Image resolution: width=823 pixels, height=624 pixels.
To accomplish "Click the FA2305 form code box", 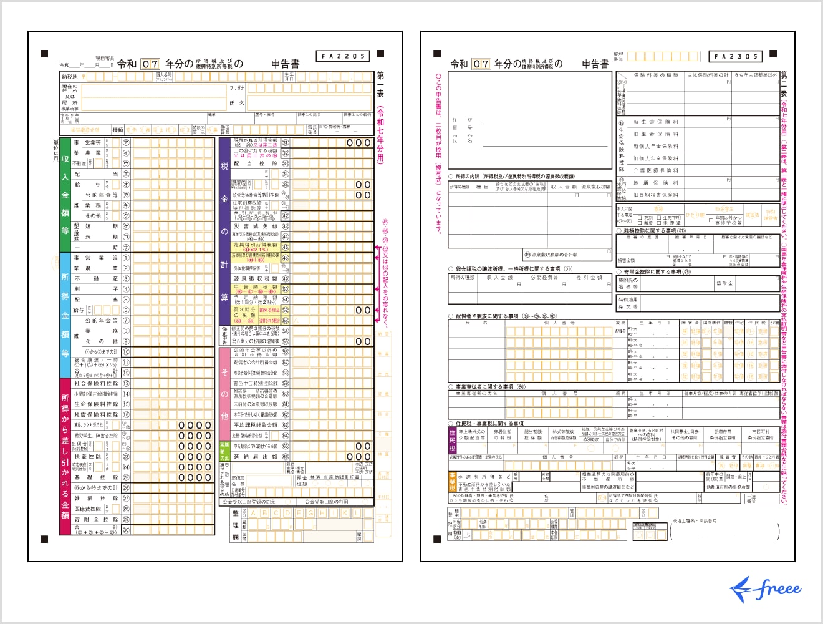I will [x=736, y=56].
